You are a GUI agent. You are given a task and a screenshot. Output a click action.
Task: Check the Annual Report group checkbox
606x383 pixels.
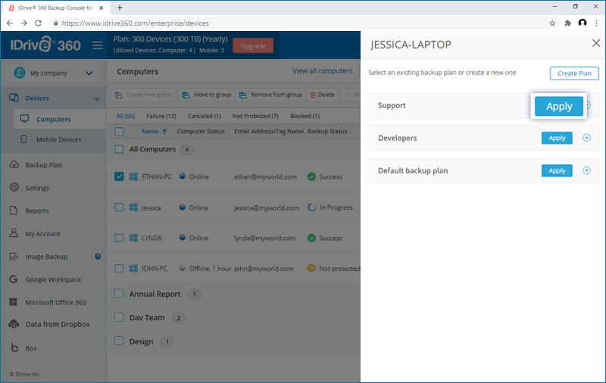(x=119, y=294)
